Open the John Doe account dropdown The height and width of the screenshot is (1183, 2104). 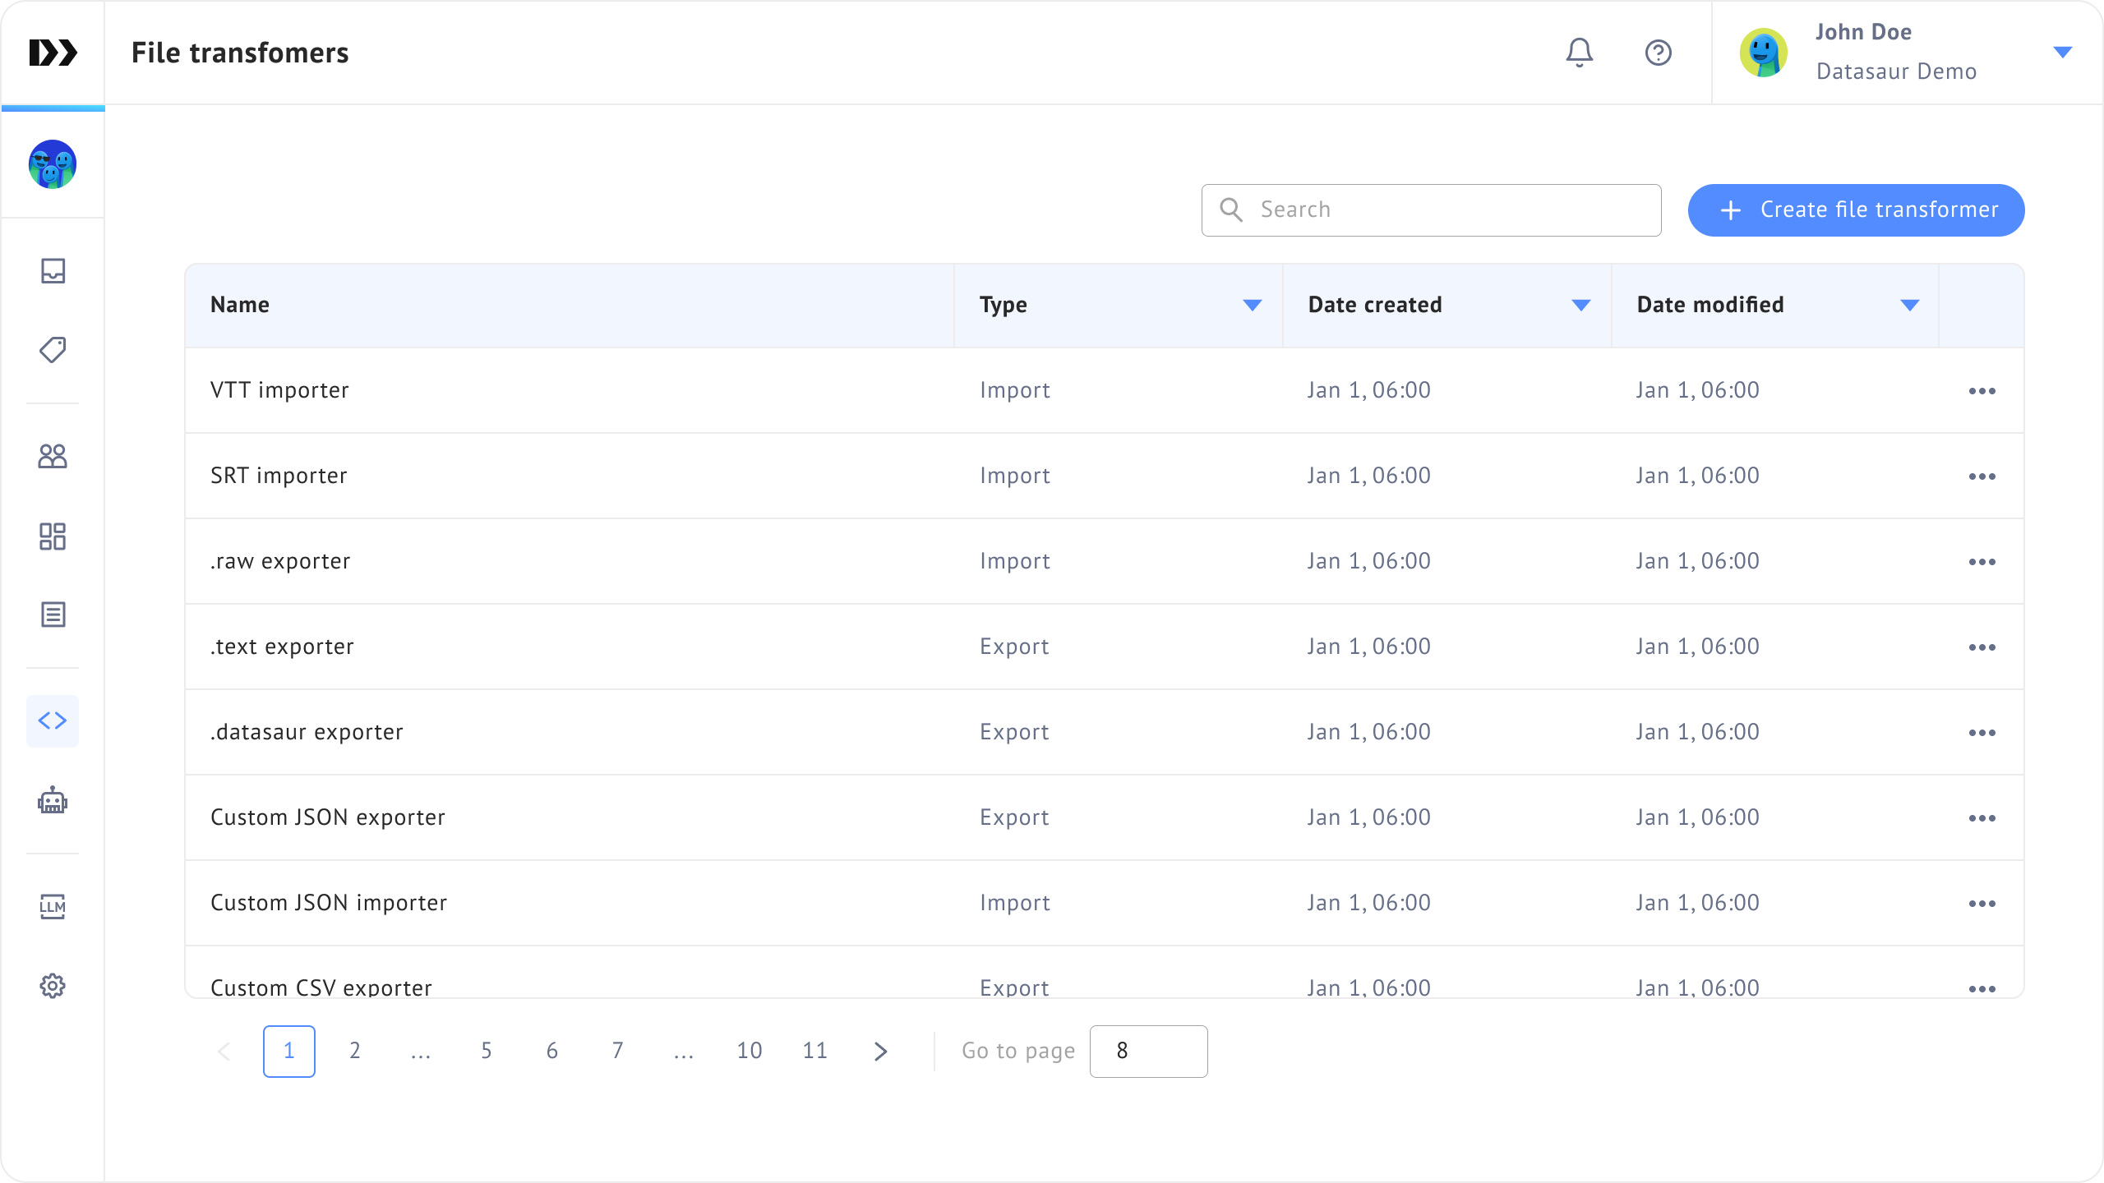(x=2062, y=53)
